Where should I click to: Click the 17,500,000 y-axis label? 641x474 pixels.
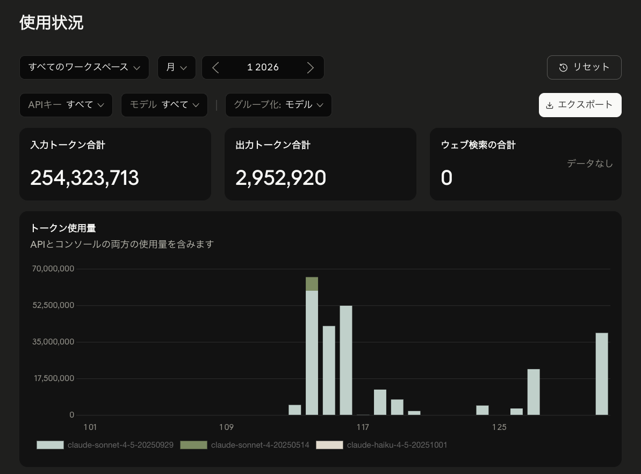pyautogui.click(x=54, y=378)
